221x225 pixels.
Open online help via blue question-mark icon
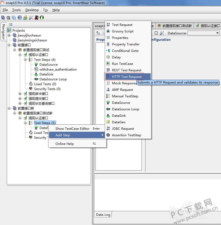20,18
